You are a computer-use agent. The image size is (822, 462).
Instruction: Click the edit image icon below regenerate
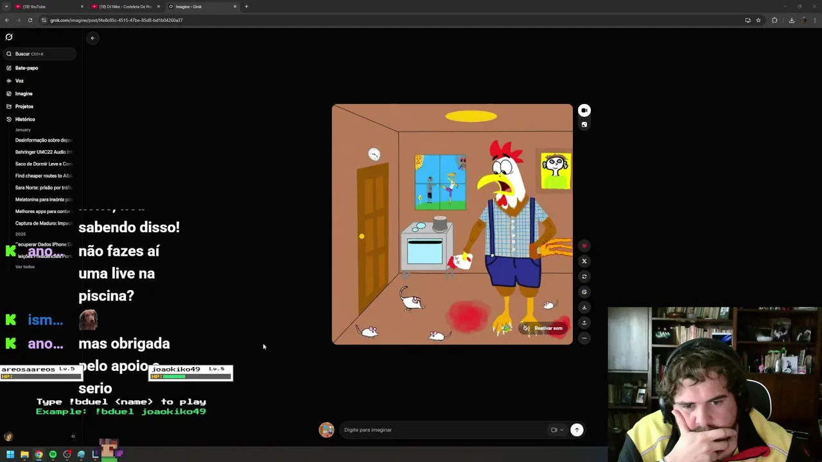pos(584,292)
